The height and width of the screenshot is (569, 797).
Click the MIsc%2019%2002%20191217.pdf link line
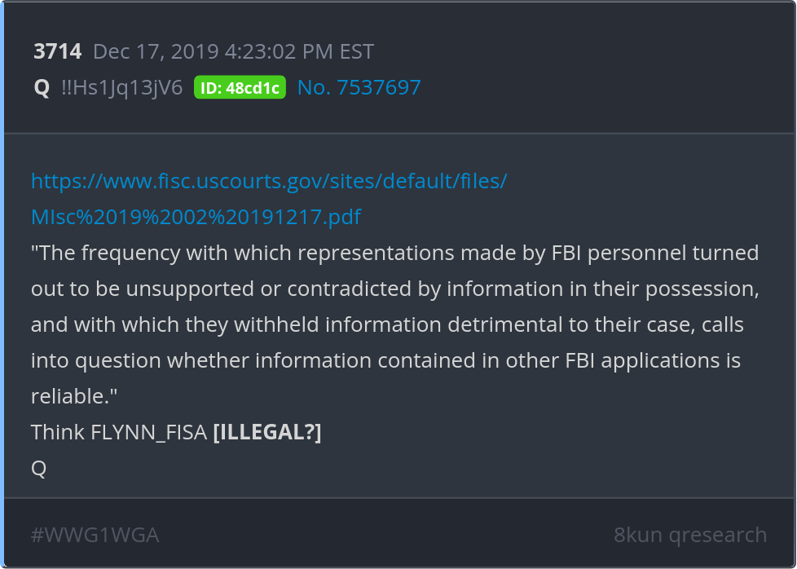point(196,217)
